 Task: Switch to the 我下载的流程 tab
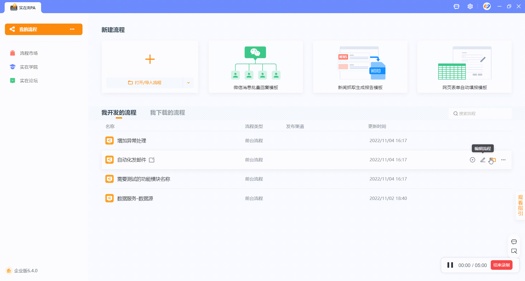pyautogui.click(x=167, y=113)
